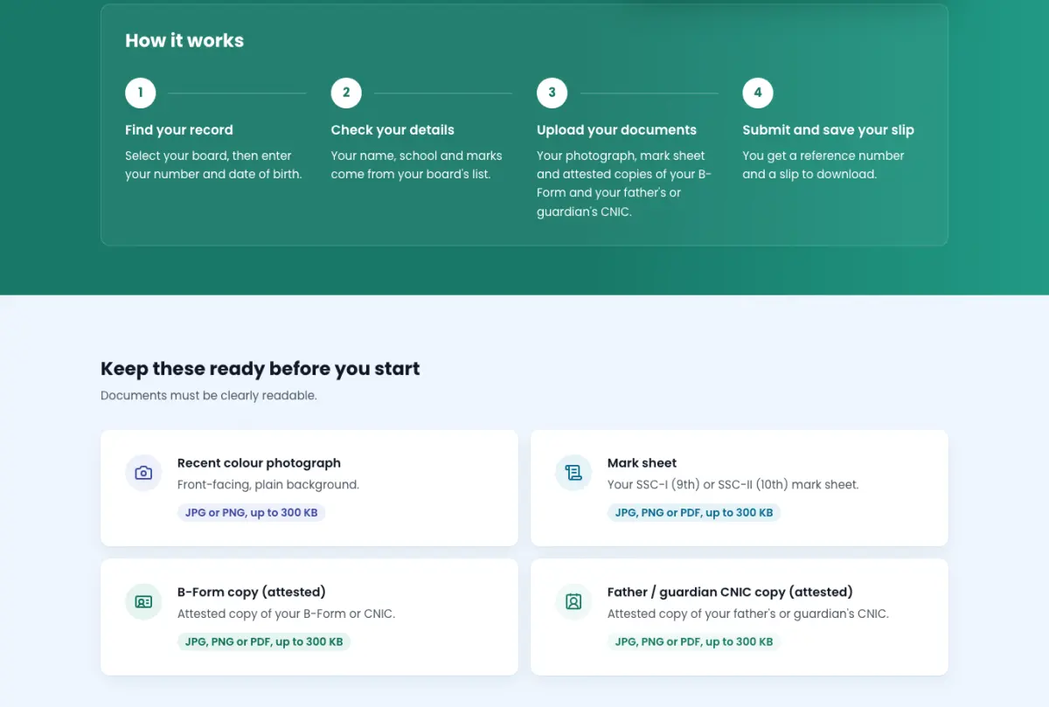
Task: Click step 1 circle in How it works
Action: coord(140,93)
